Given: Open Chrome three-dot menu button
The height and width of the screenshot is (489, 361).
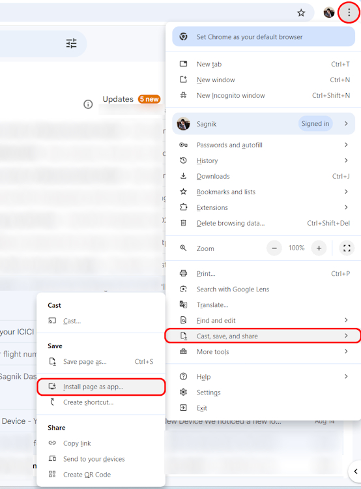Looking at the screenshot, I should point(349,12).
